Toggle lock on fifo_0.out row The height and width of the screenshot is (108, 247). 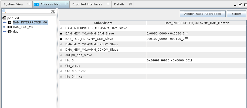[61, 66]
